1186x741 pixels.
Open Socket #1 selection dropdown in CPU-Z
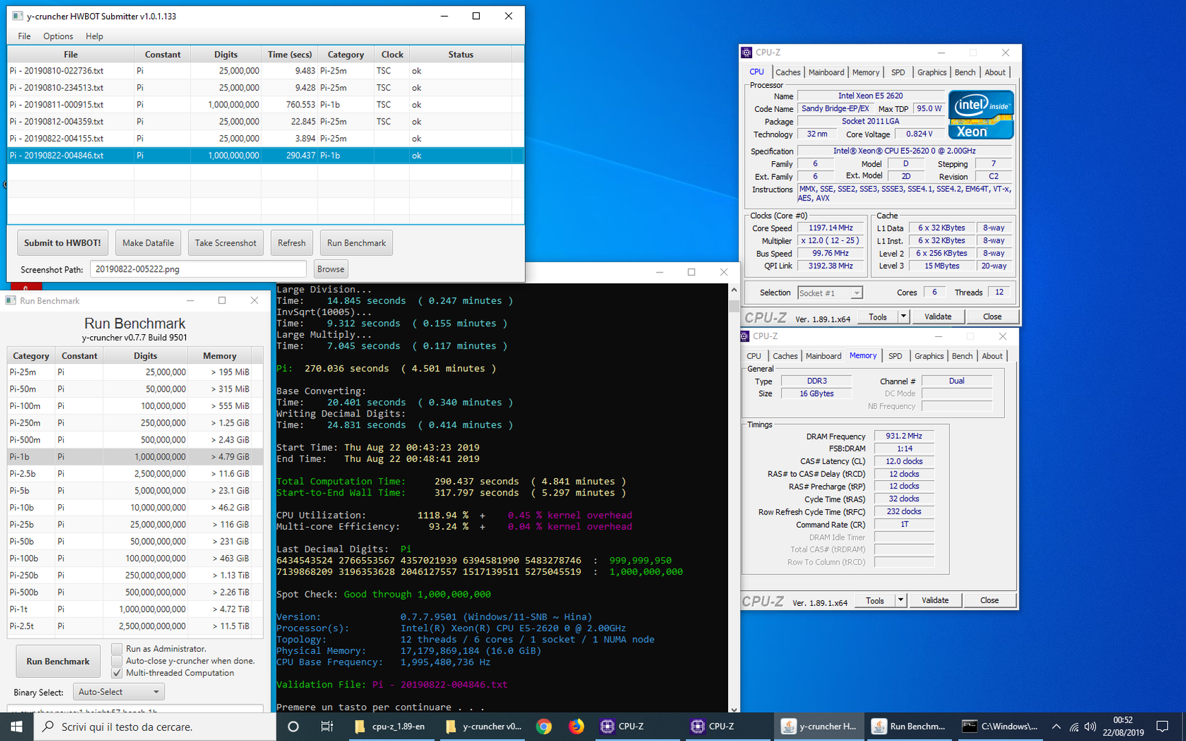point(830,293)
